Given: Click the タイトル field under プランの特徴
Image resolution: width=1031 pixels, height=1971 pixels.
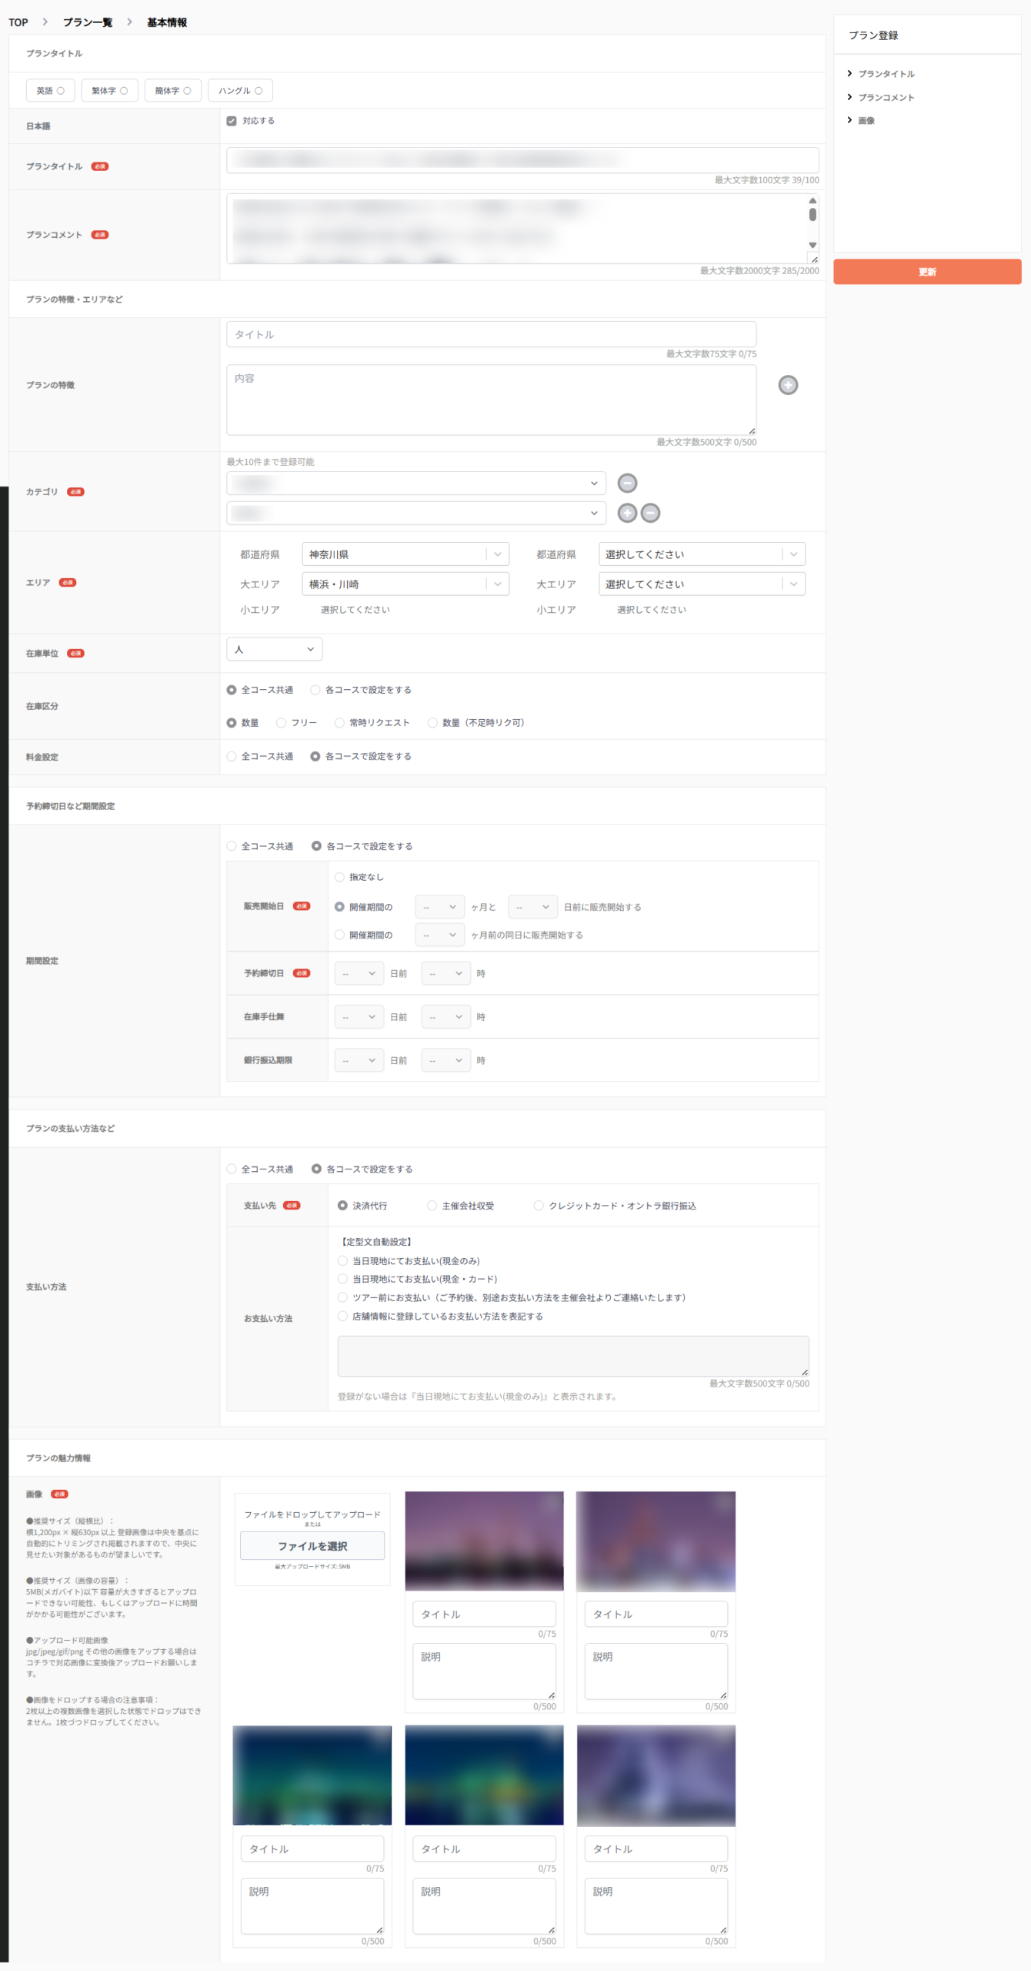Looking at the screenshot, I should (490, 335).
